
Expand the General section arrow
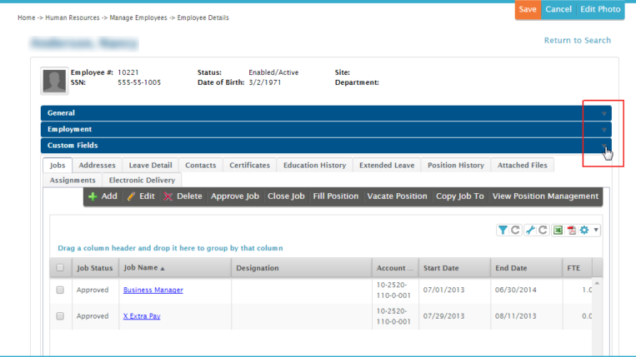point(604,113)
